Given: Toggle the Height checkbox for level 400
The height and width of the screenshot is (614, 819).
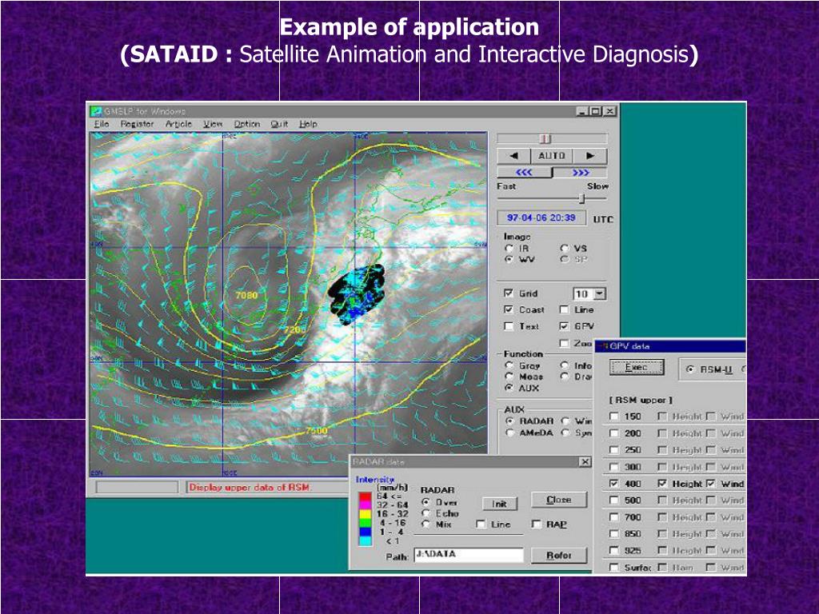Looking at the screenshot, I should click(x=662, y=484).
